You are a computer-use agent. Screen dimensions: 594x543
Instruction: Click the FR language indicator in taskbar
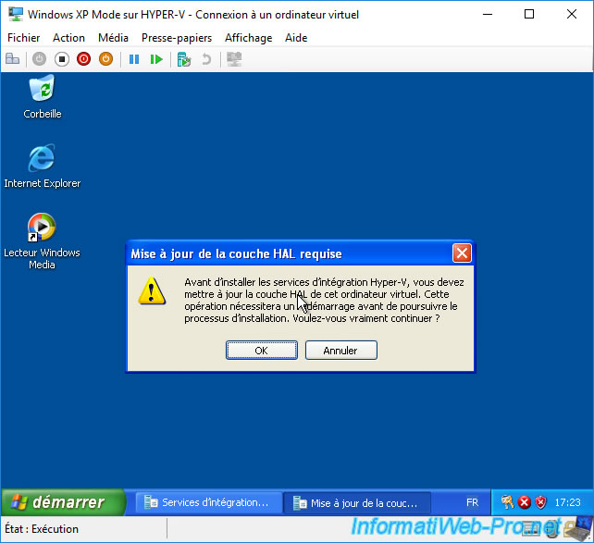tap(472, 503)
